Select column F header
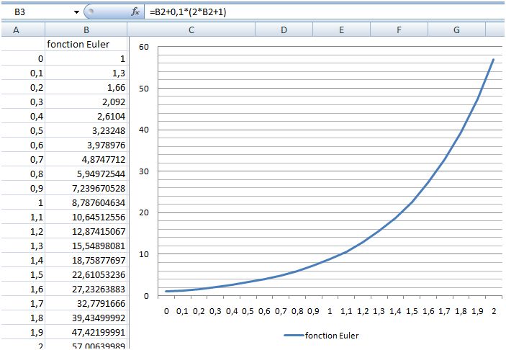The height and width of the screenshot is (350, 506). click(x=399, y=30)
